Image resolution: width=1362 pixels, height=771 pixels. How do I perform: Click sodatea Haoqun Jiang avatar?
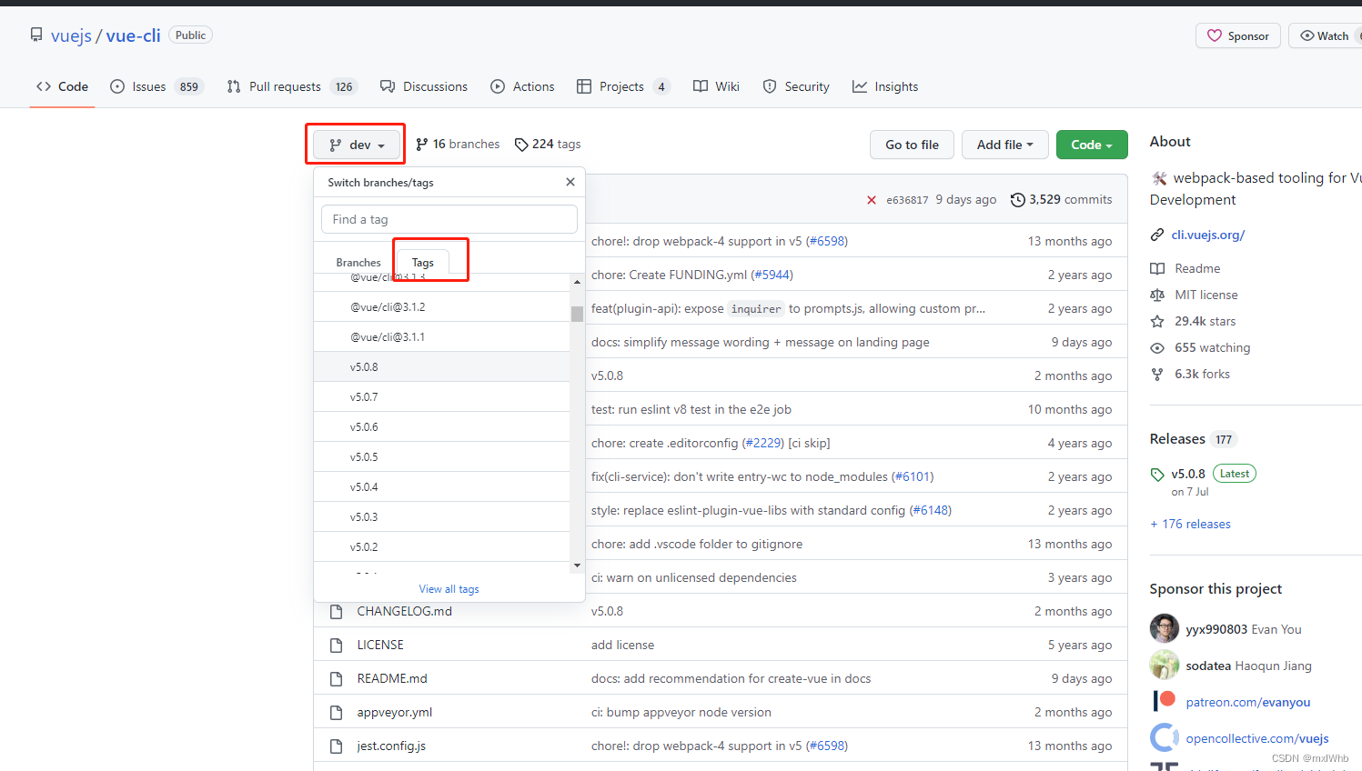click(x=1165, y=665)
